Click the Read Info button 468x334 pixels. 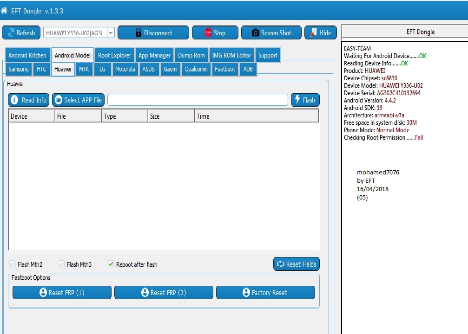pyautogui.click(x=29, y=100)
